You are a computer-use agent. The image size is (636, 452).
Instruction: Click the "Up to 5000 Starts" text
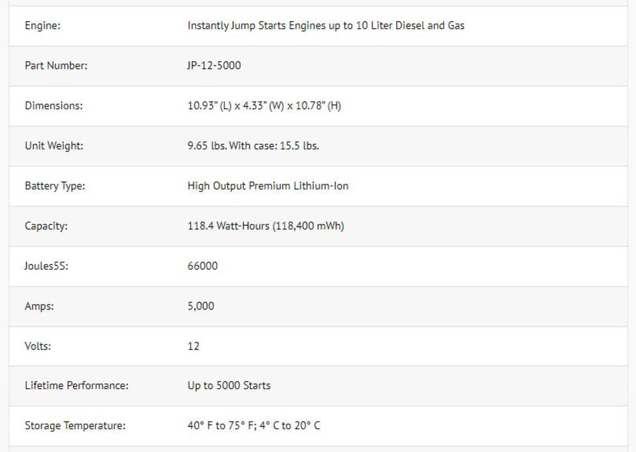click(x=229, y=386)
